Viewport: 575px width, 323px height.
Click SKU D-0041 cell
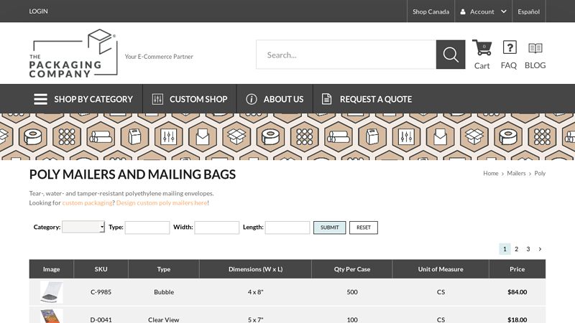[x=101, y=319]
